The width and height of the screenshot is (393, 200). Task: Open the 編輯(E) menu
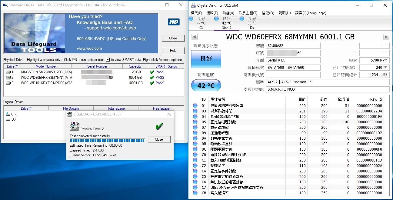212,13
